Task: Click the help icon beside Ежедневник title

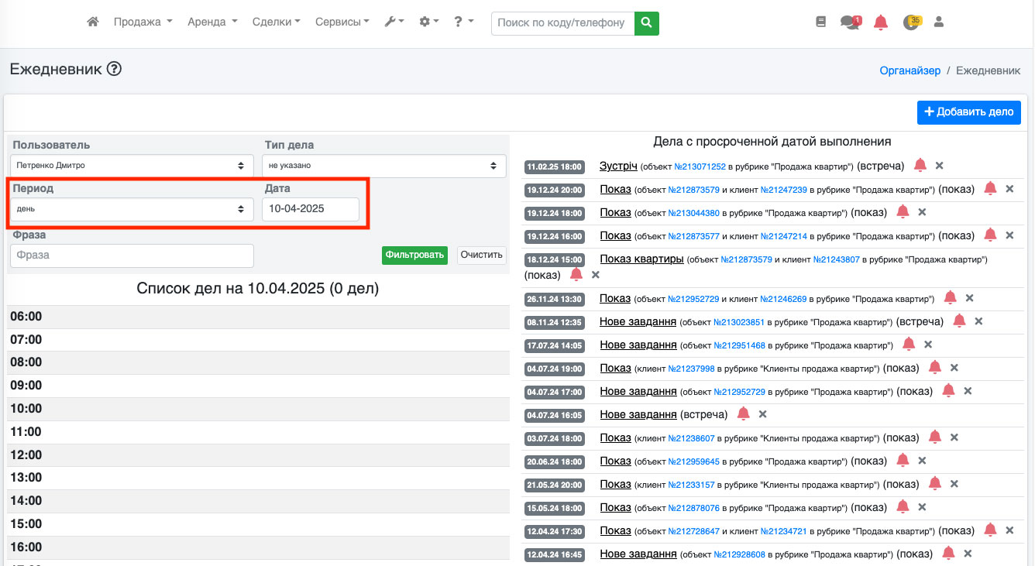Action: point(114,70)
